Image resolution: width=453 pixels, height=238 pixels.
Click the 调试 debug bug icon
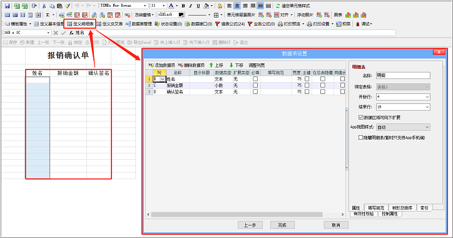pyautogui.click(x=358, y=24)
